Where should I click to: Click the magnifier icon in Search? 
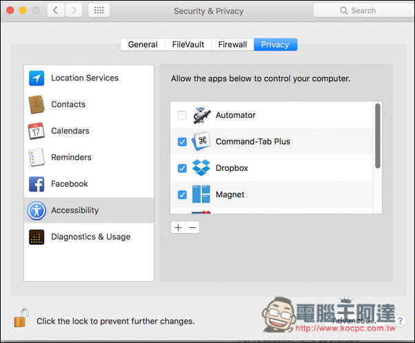343,10
